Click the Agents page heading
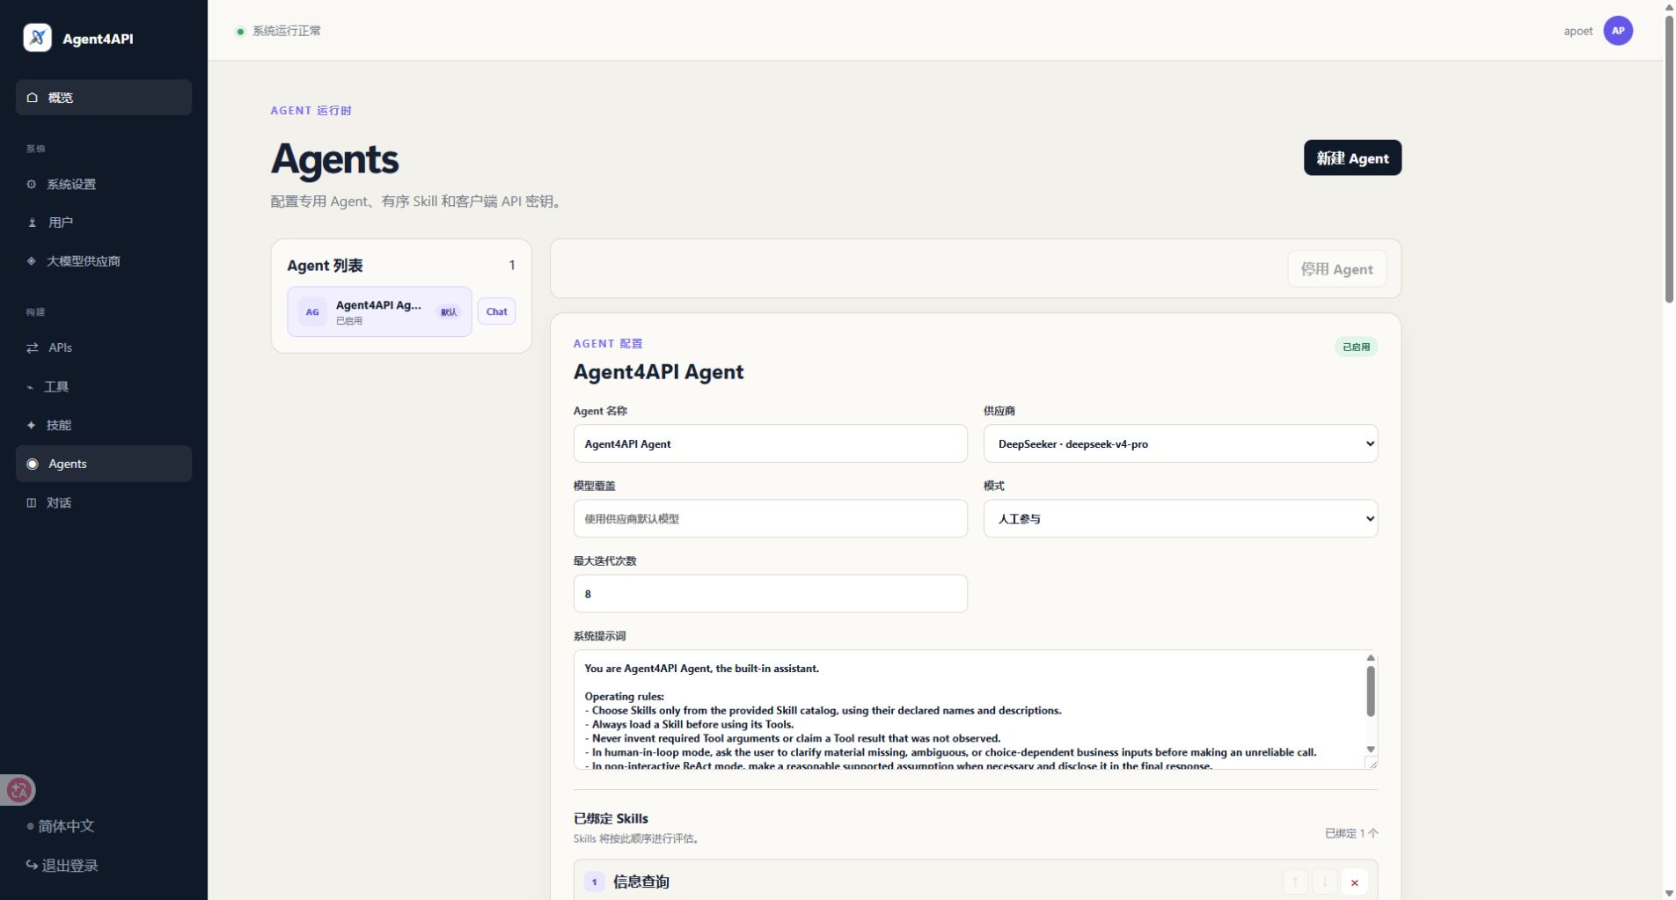 pyautogui.click(x=334, y=159)
